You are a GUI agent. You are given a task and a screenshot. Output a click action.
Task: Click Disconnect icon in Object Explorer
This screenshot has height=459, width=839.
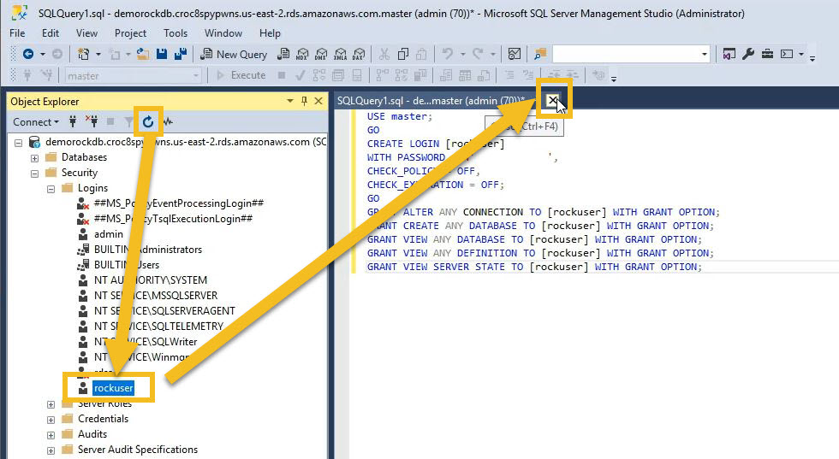[x=92, y=122]
